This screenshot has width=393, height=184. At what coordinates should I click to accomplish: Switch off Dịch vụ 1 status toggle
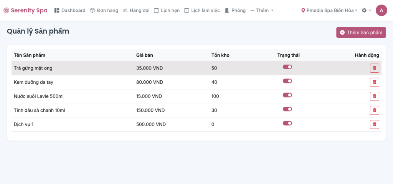click(287, 123)
